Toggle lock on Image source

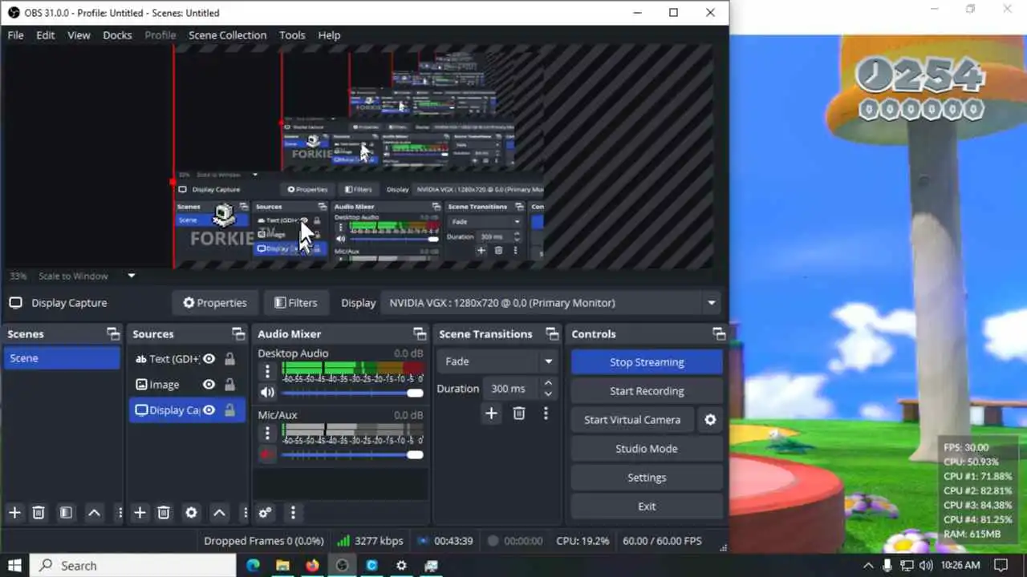pos(229,385)
